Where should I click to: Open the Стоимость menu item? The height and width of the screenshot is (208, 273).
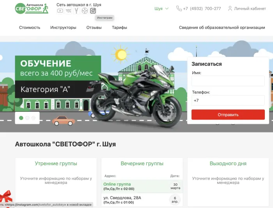30,28
